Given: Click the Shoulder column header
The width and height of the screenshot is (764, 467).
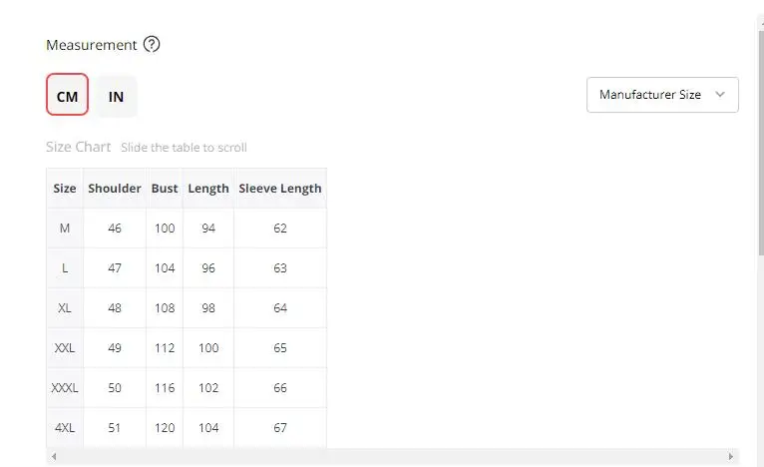Looking at the screenshot, I should 115,188.
